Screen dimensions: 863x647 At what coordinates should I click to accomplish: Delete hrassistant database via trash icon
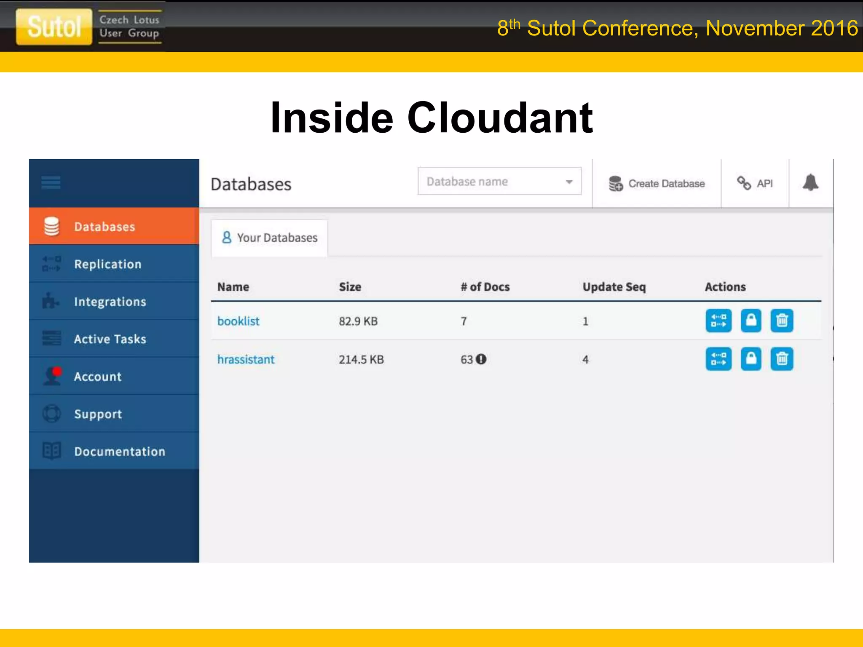tap(782, 359)
